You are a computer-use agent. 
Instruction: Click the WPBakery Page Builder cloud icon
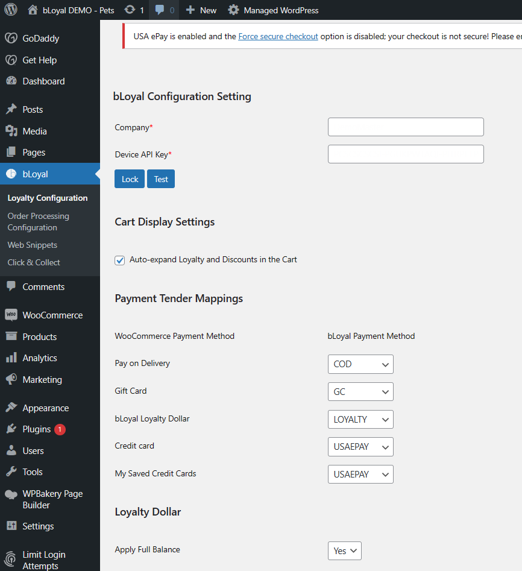[x=11, y=494]
